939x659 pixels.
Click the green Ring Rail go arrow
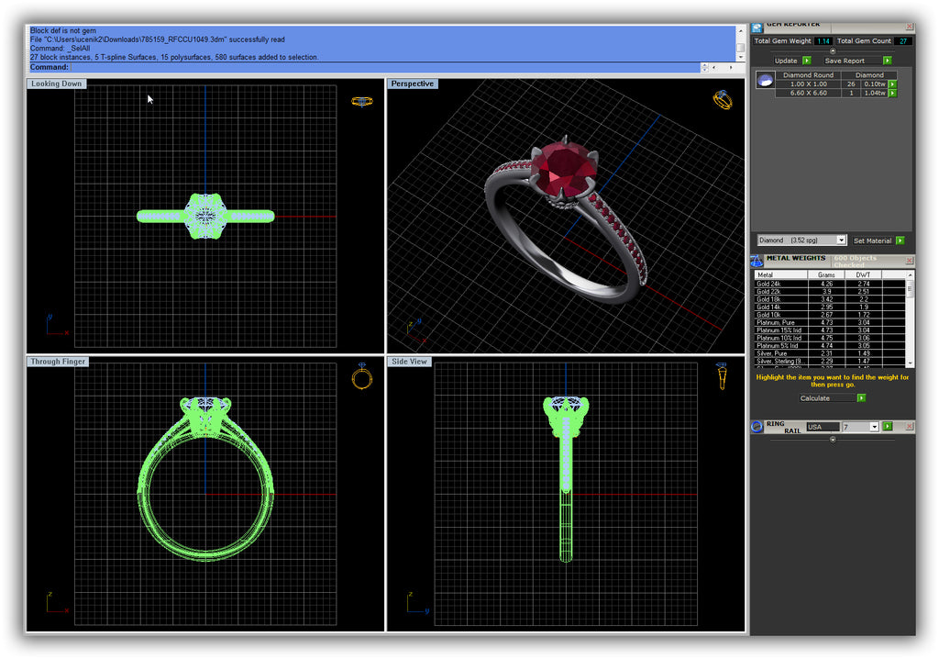(888, 427)
